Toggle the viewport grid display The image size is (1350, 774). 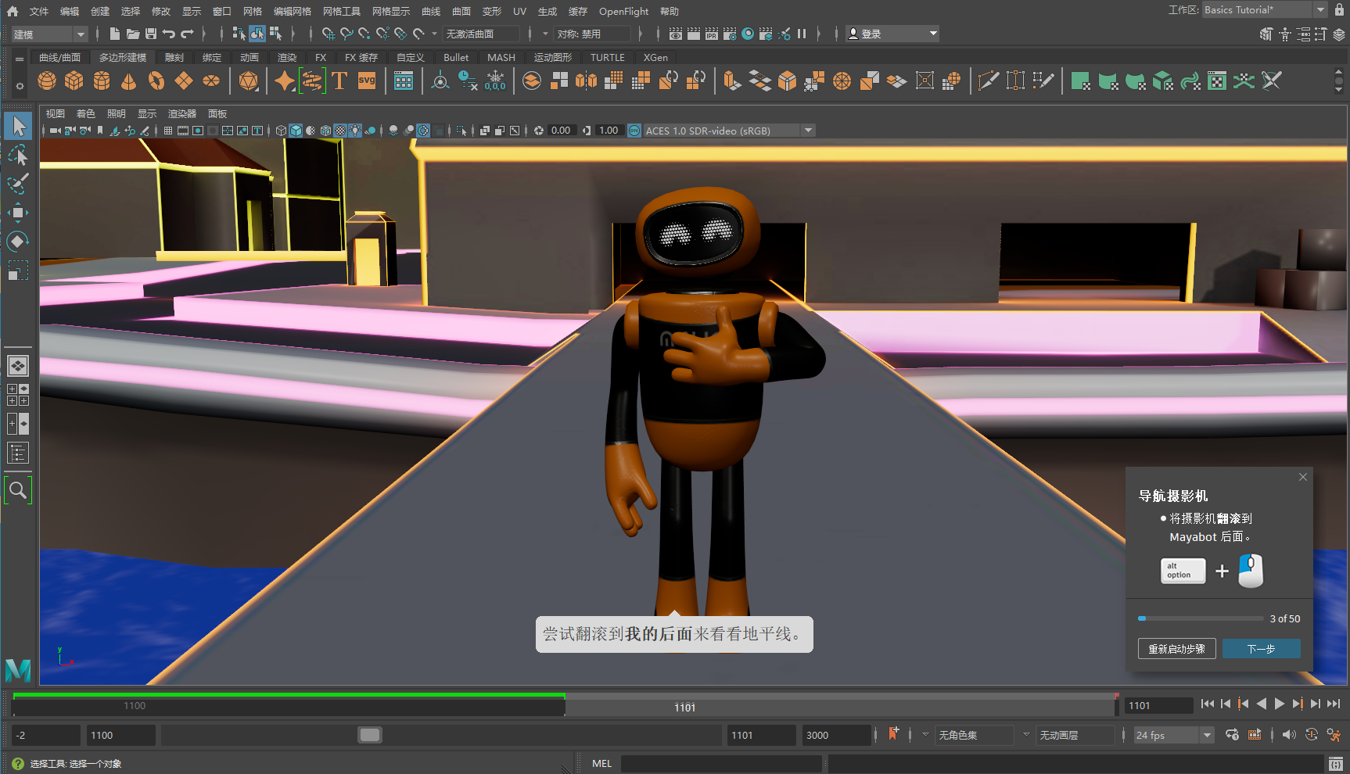(x=168, y=131)
